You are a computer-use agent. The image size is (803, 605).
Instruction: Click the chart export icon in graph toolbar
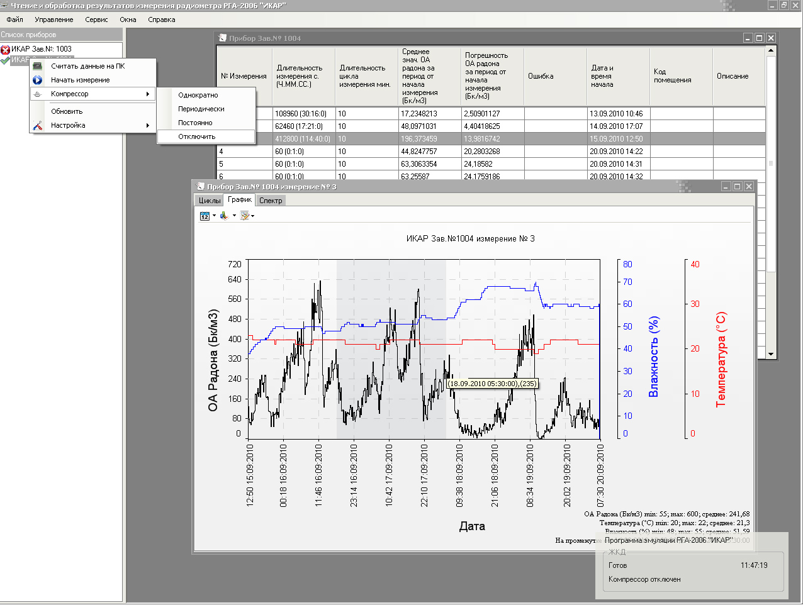(224, 216)
